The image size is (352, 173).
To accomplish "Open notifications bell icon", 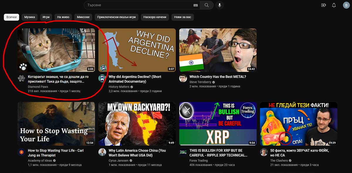I will tap(334, 5).
